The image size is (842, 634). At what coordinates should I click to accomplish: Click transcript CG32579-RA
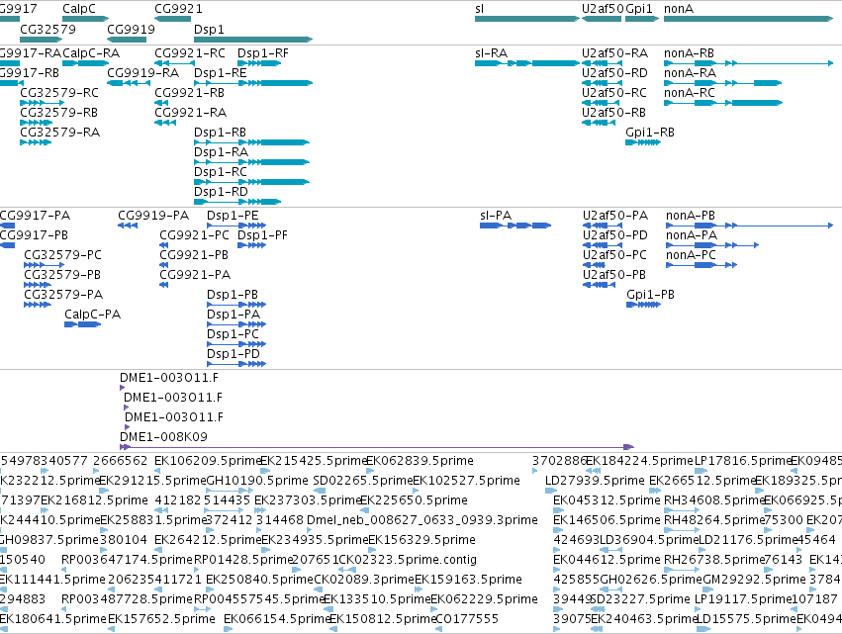(x=36, y=142)
